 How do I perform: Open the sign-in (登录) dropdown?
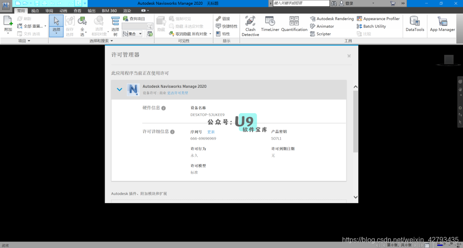(373, 3)
